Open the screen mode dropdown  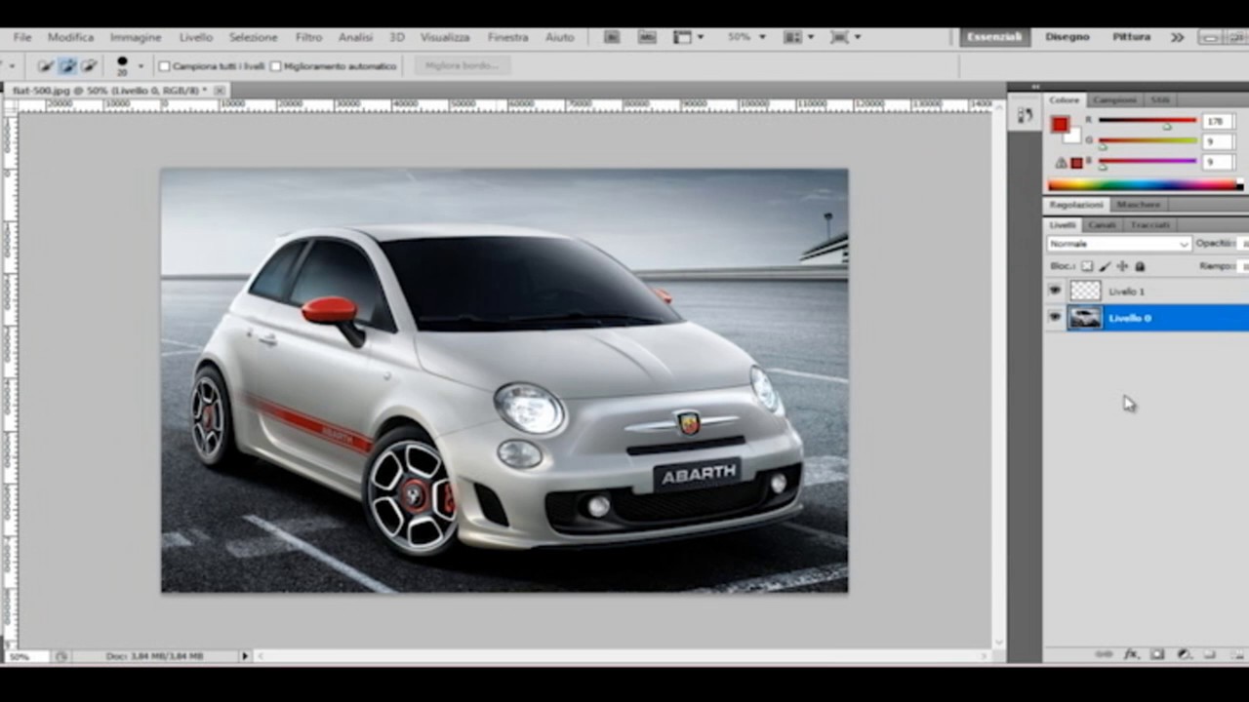[845, 37]
